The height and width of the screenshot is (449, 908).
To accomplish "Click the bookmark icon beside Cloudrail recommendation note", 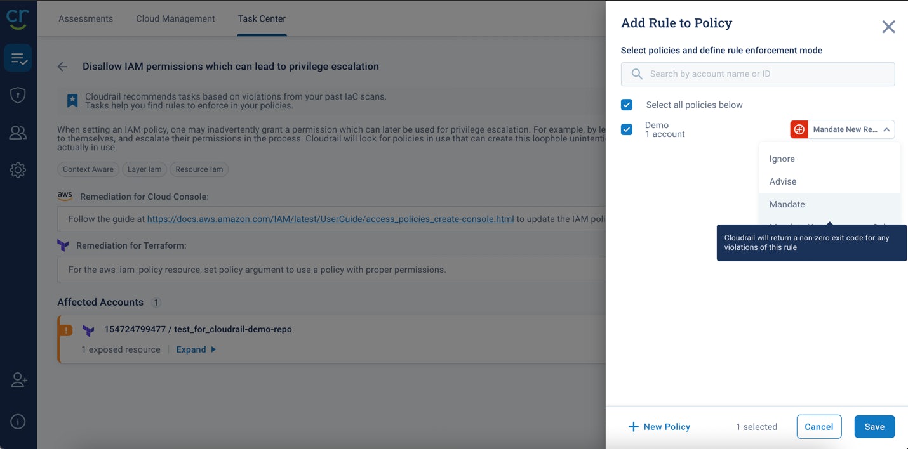I will point(72,100).
